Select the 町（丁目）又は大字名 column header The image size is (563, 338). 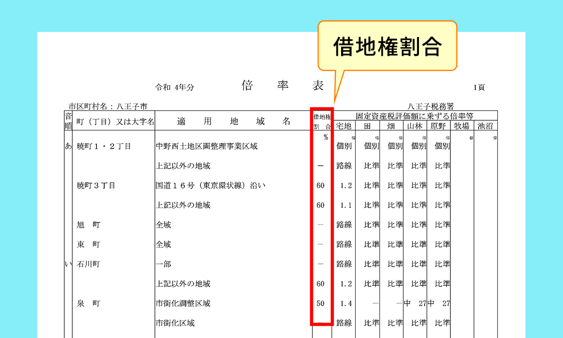tap(115, 122)
